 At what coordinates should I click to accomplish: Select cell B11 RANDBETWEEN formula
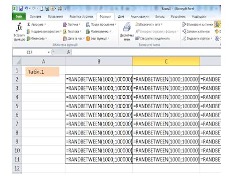click(99, 159)
